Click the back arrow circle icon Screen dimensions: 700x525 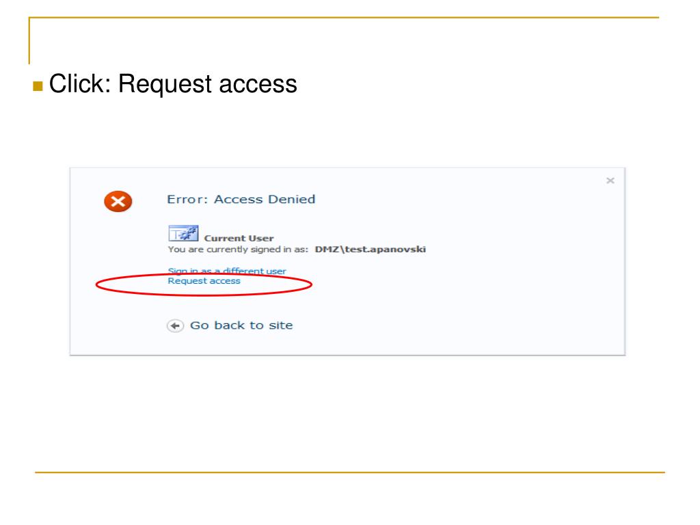[x=175, y=326]
